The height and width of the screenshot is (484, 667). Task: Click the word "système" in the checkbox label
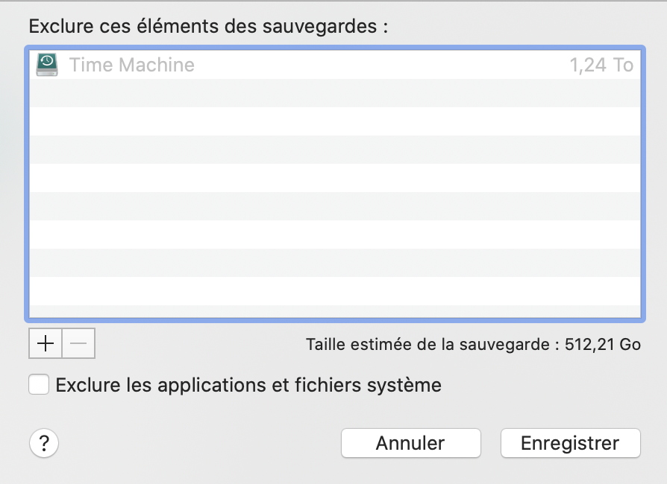[407, 385]
